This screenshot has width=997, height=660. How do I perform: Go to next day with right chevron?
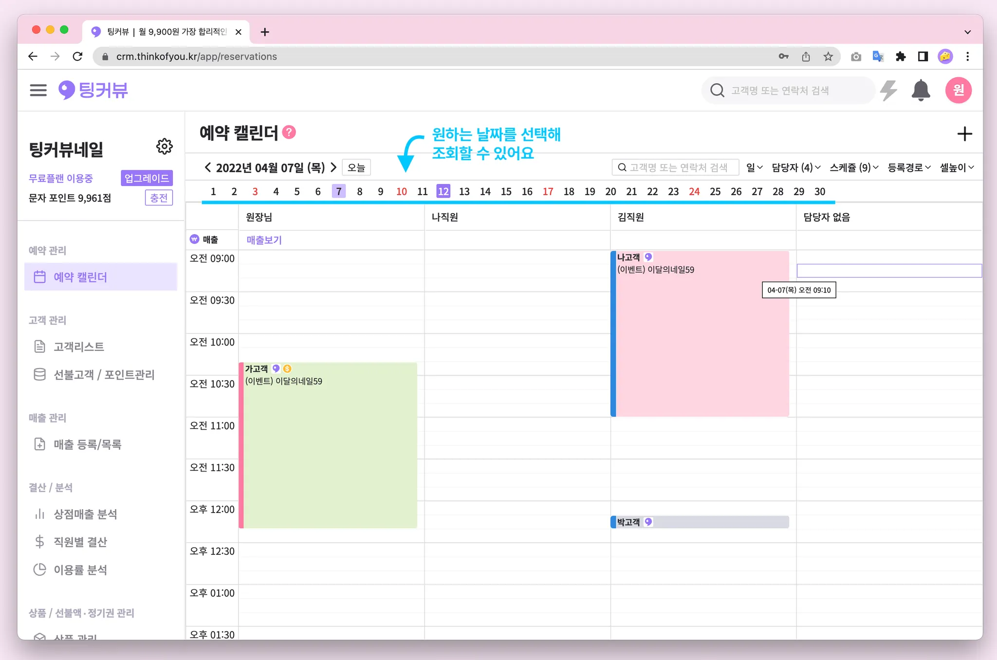click(x=333, y=167)
